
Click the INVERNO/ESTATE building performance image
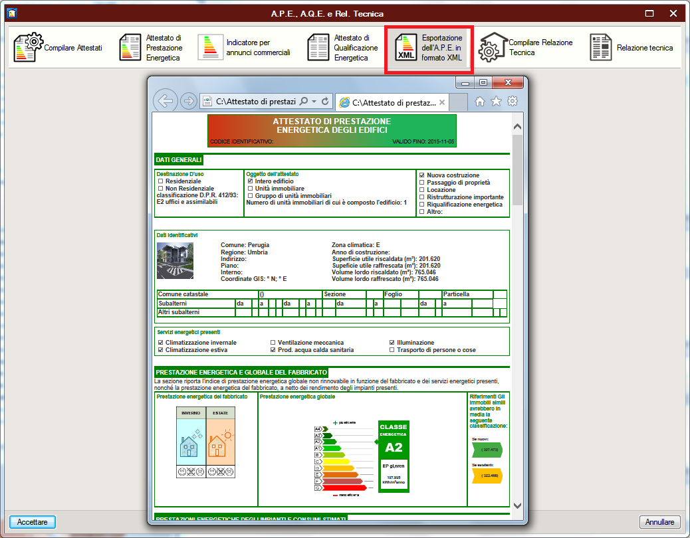[x=205, y=442]
